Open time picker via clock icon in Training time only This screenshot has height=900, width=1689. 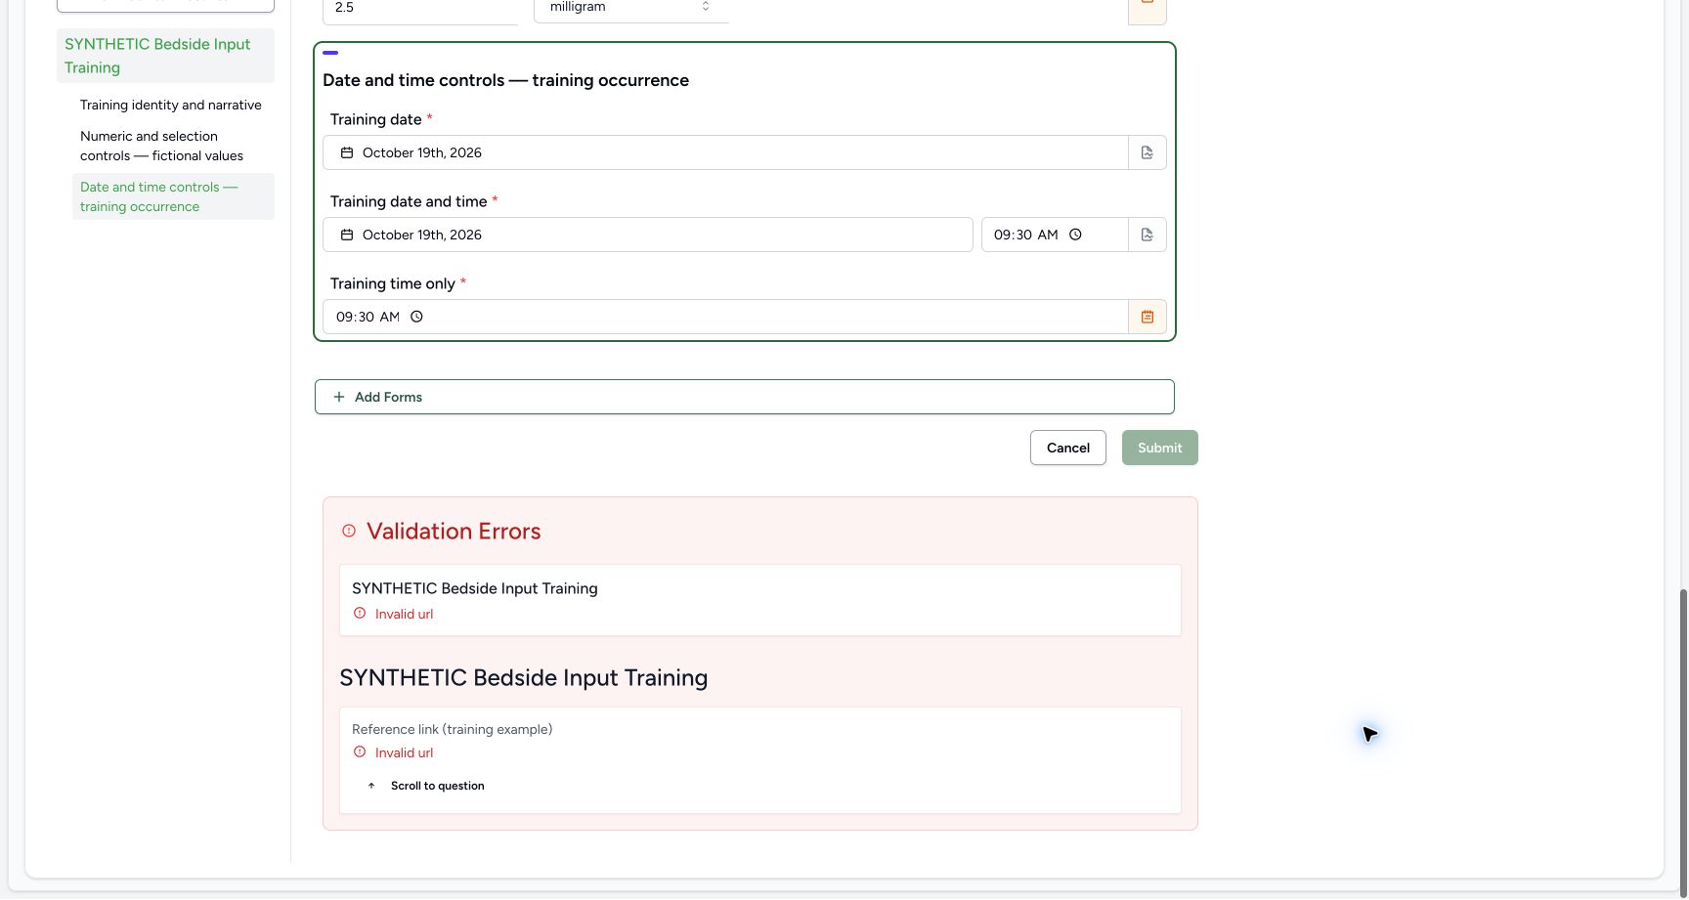point(416,317)
